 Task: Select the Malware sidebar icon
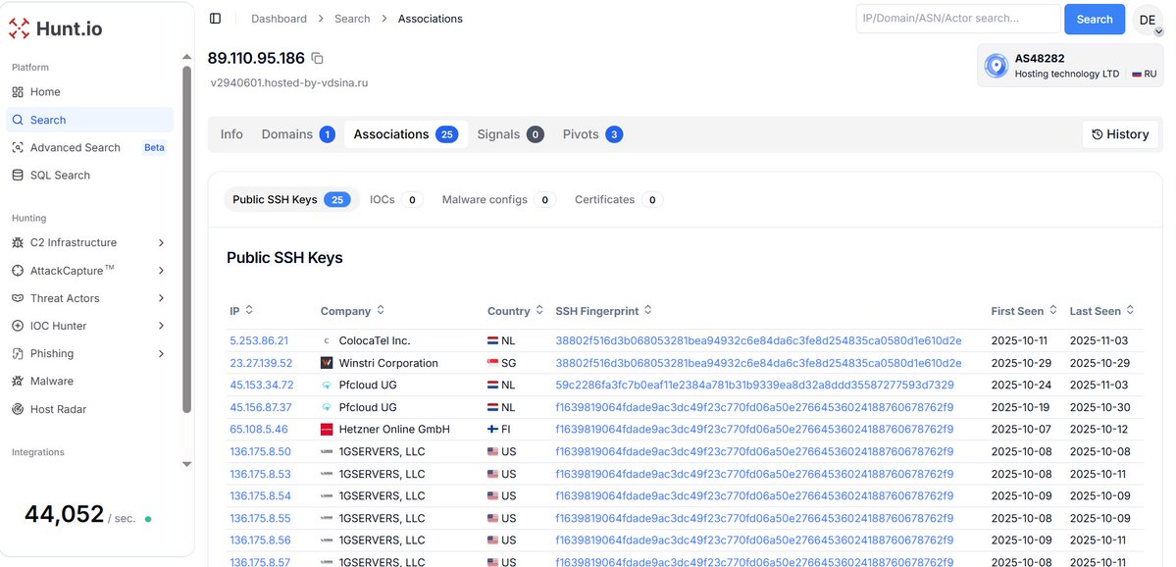18,381
